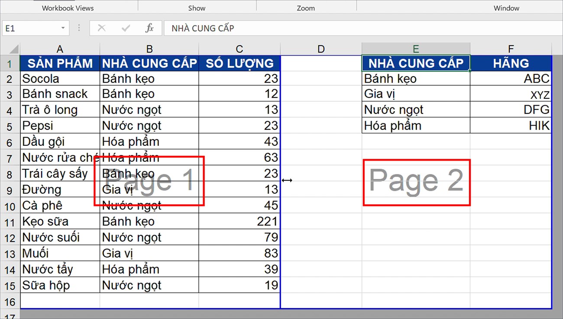Screen dimensions: 563x319
Task: Click the quantity cell showing 45
Action: pyautogui.click(x=239, y=205)
